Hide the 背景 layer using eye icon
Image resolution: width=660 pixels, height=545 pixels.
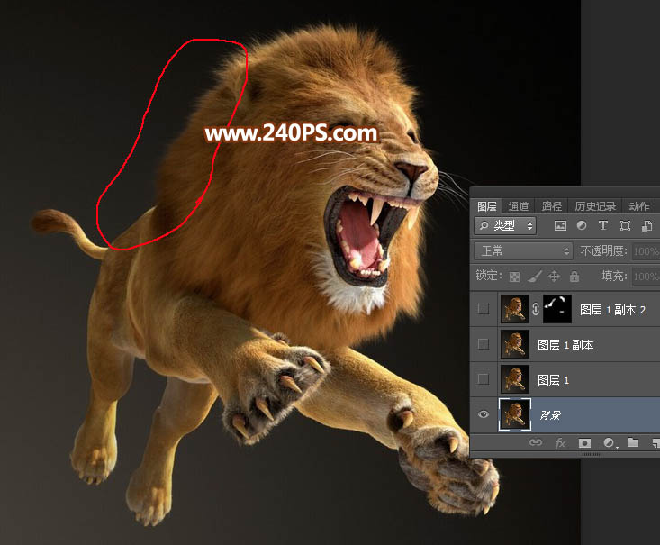coord(484,415)
